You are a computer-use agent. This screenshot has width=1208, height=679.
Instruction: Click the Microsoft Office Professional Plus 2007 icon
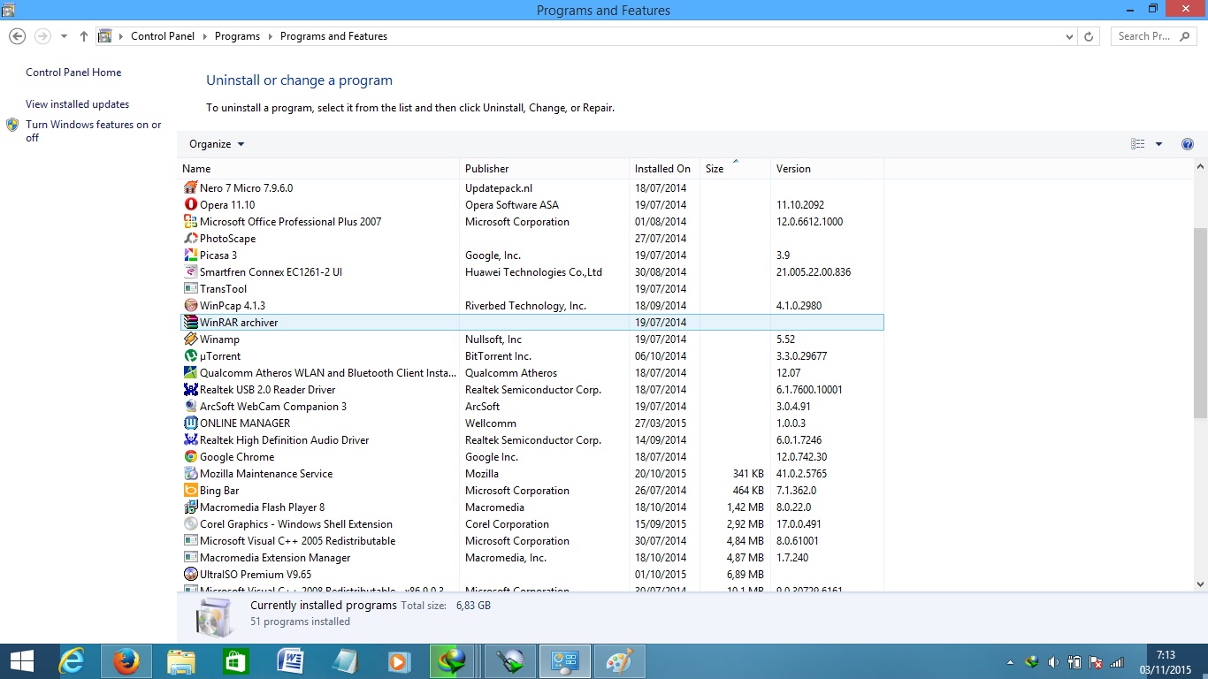pos(190,221)
